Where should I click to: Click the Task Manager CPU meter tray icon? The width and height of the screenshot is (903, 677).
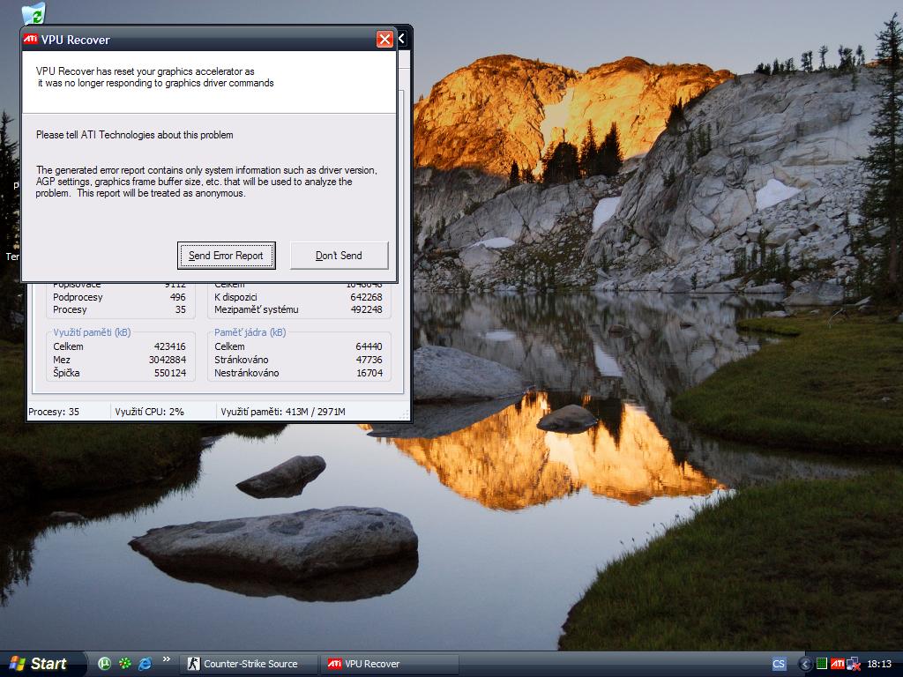click(822, 664)
